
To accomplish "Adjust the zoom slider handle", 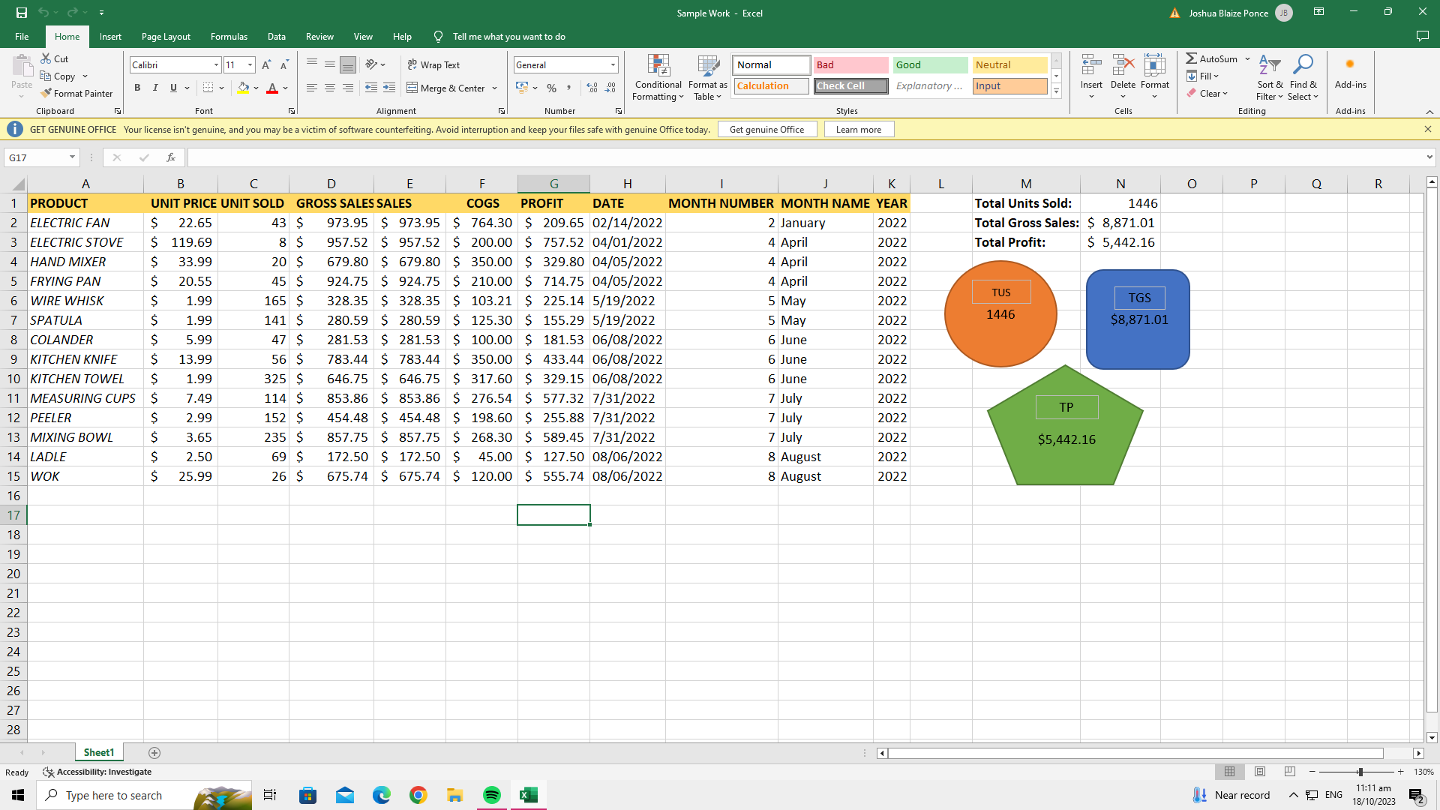I will [1360, 772].
